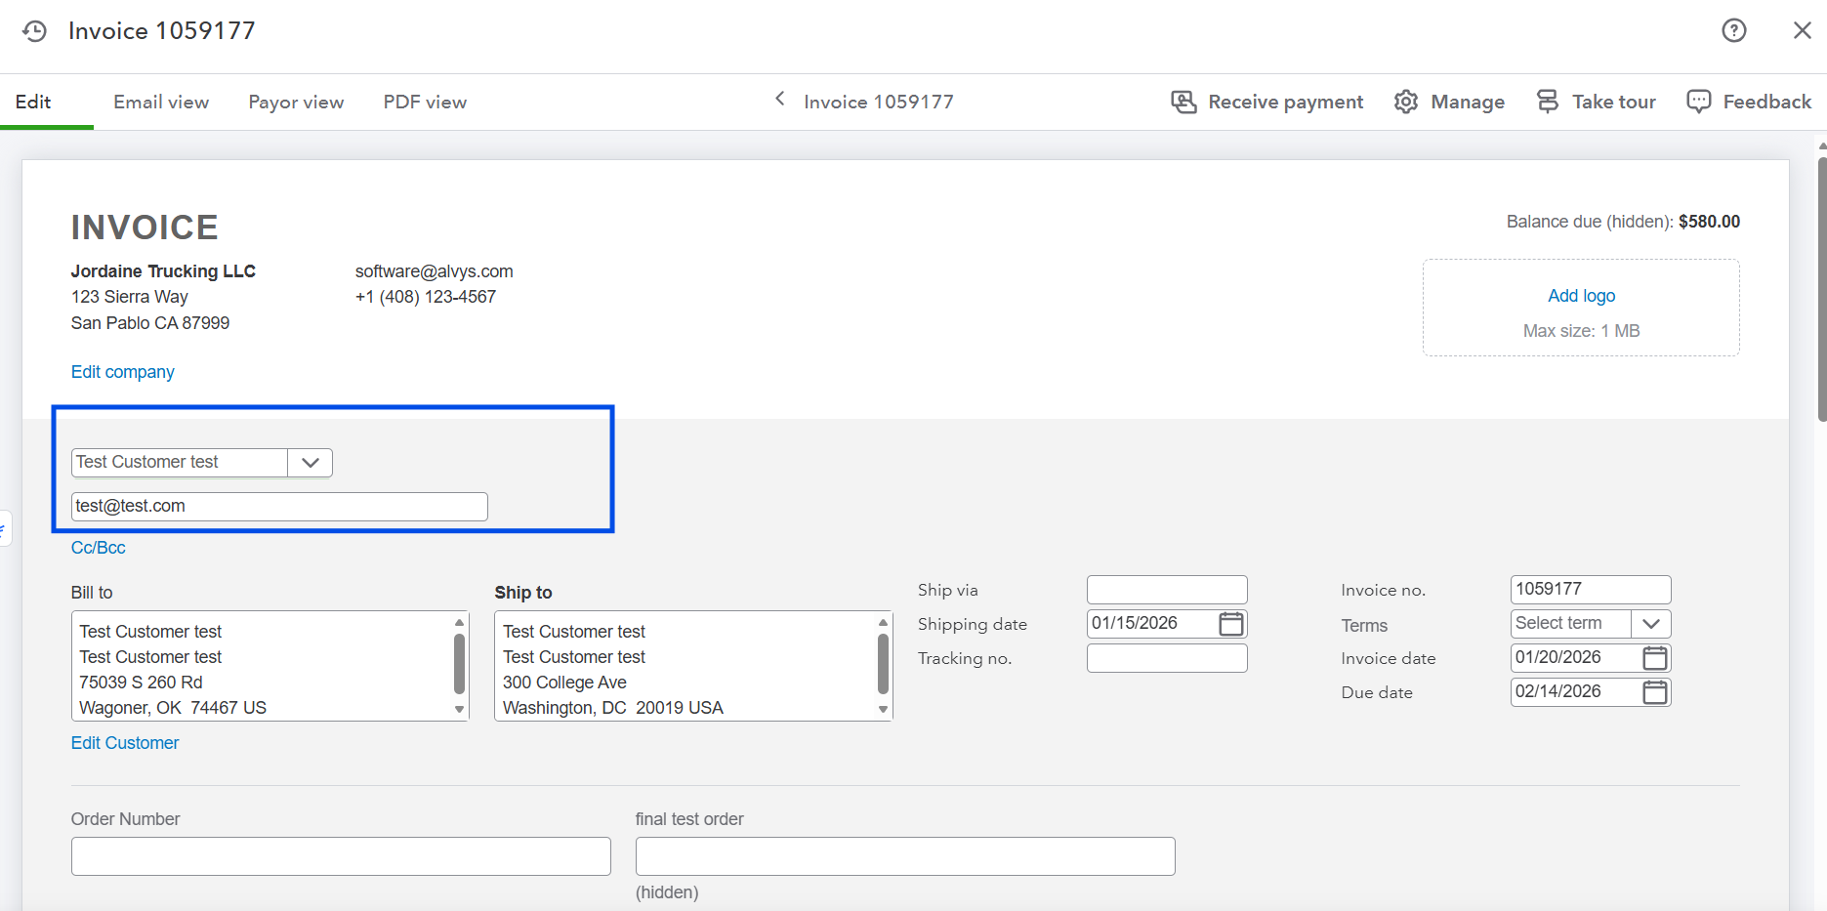This screenshot has width=1827, height=911.
Task: Click the +1 (408) 123-4567 phone number
Action: [426, 297]
